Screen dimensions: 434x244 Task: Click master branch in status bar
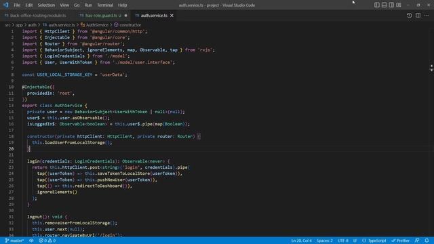[14, 241]
